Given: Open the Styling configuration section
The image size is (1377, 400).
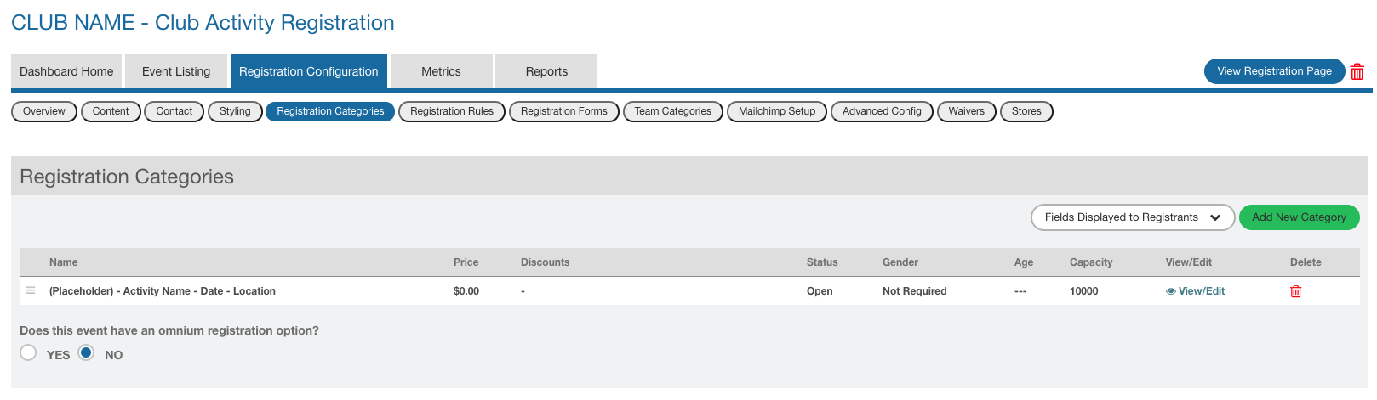Looking at the screenshot, I should point(235,111).
